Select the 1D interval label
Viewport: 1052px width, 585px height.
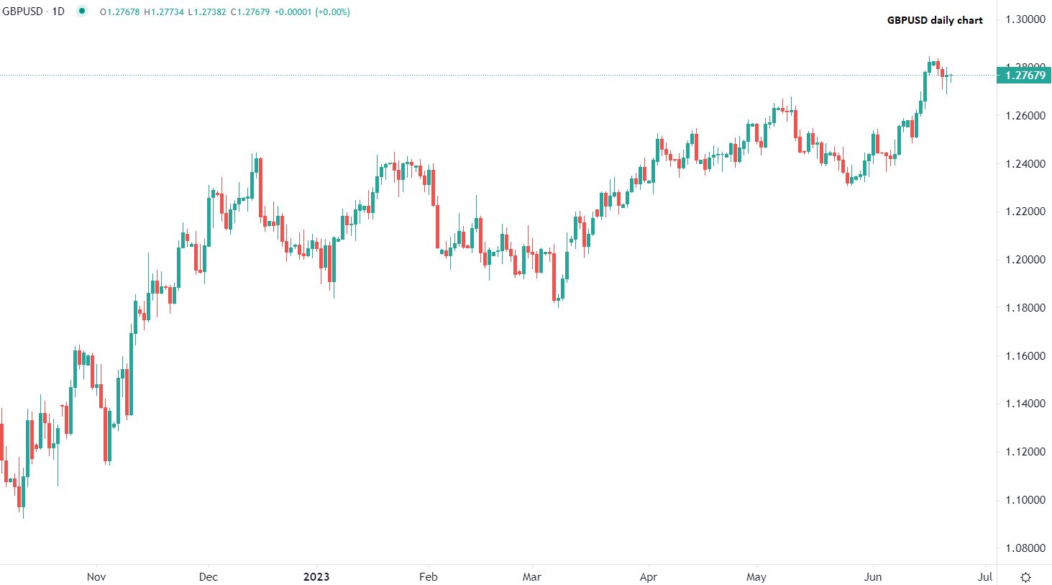coord(58,12)
